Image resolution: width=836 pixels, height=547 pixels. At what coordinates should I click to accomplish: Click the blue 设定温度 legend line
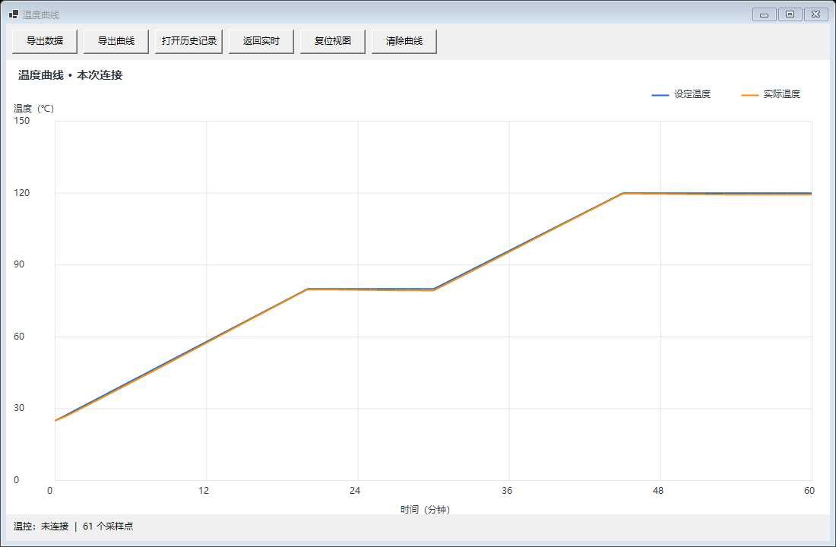[660, 95]
